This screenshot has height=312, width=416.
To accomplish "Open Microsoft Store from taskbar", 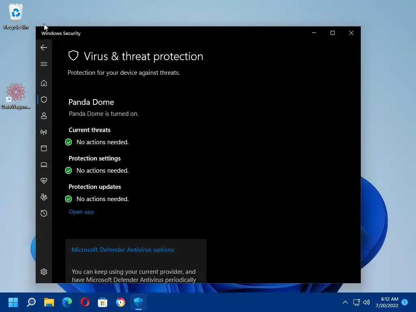I will [x=103, y=302].
